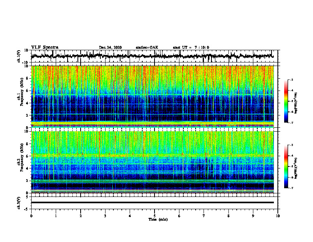
Task: Click the "station=GAK" header label
Action: point(147,47)
